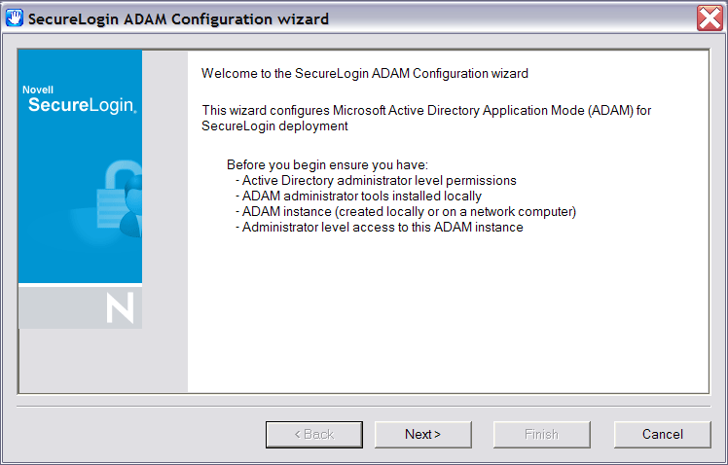Click the small Novell word above SecureLogin
This screenshot has height=465, width=728.
(38, 89)
